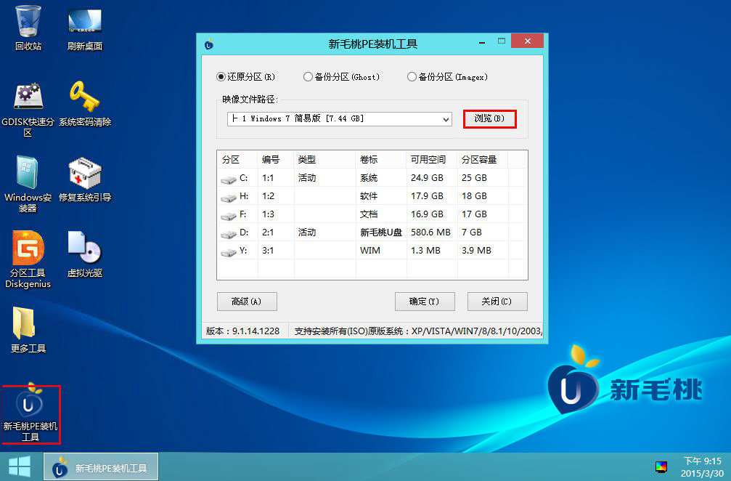Select 备份分区 (Ghost) radio option
The width and height of the screenshot is (731, 481).
click(309, 77)
